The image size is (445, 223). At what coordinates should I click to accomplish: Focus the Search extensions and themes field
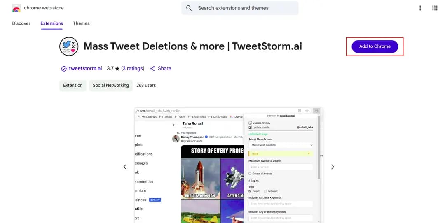point(240,8)
